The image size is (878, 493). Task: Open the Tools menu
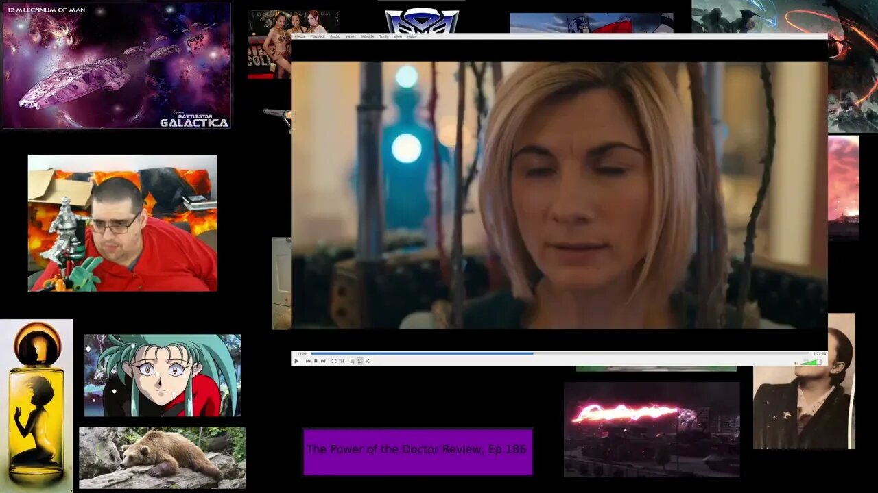384,36
